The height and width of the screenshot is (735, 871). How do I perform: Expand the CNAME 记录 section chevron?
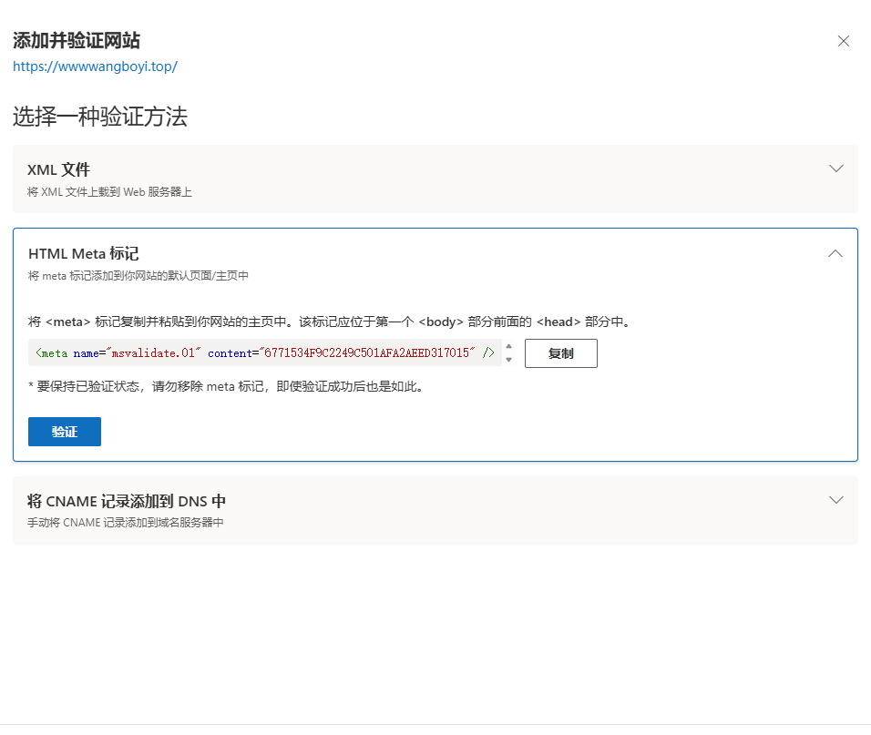[x=835, y=500]
